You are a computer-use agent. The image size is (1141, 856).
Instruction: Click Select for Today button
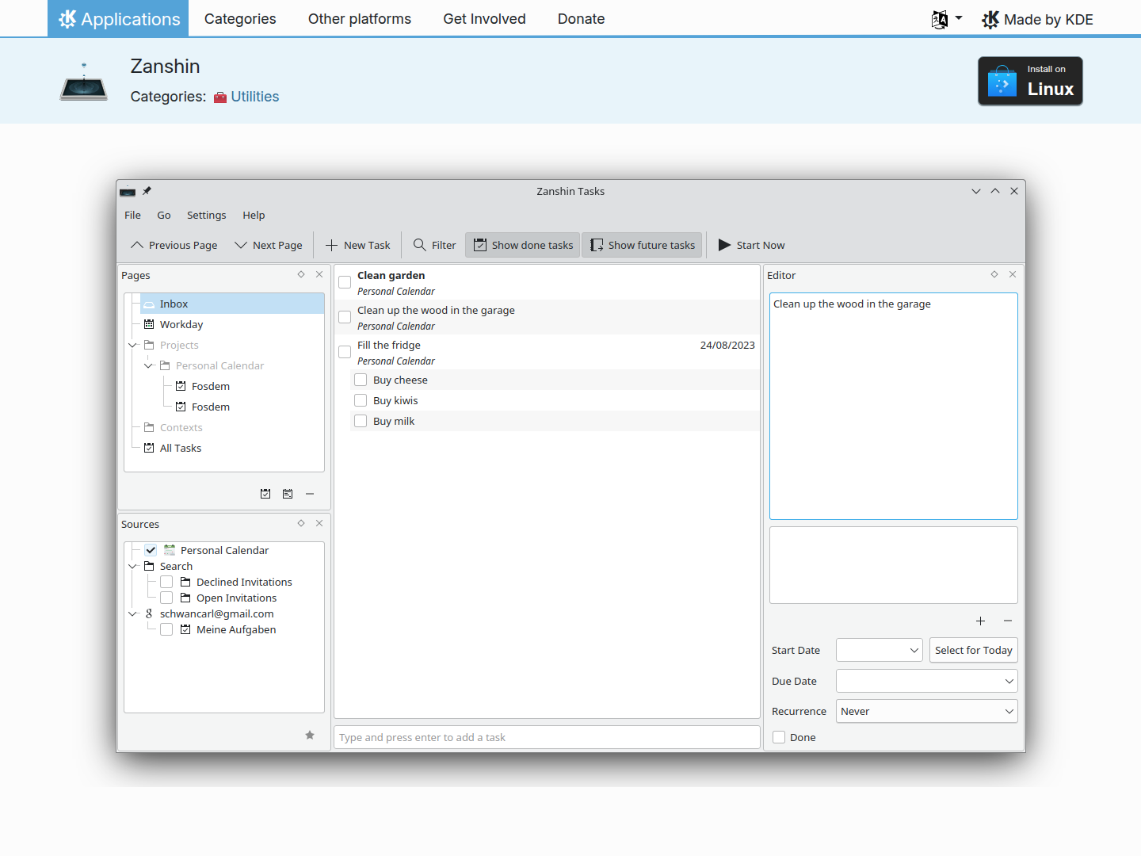tap(974, 650)
